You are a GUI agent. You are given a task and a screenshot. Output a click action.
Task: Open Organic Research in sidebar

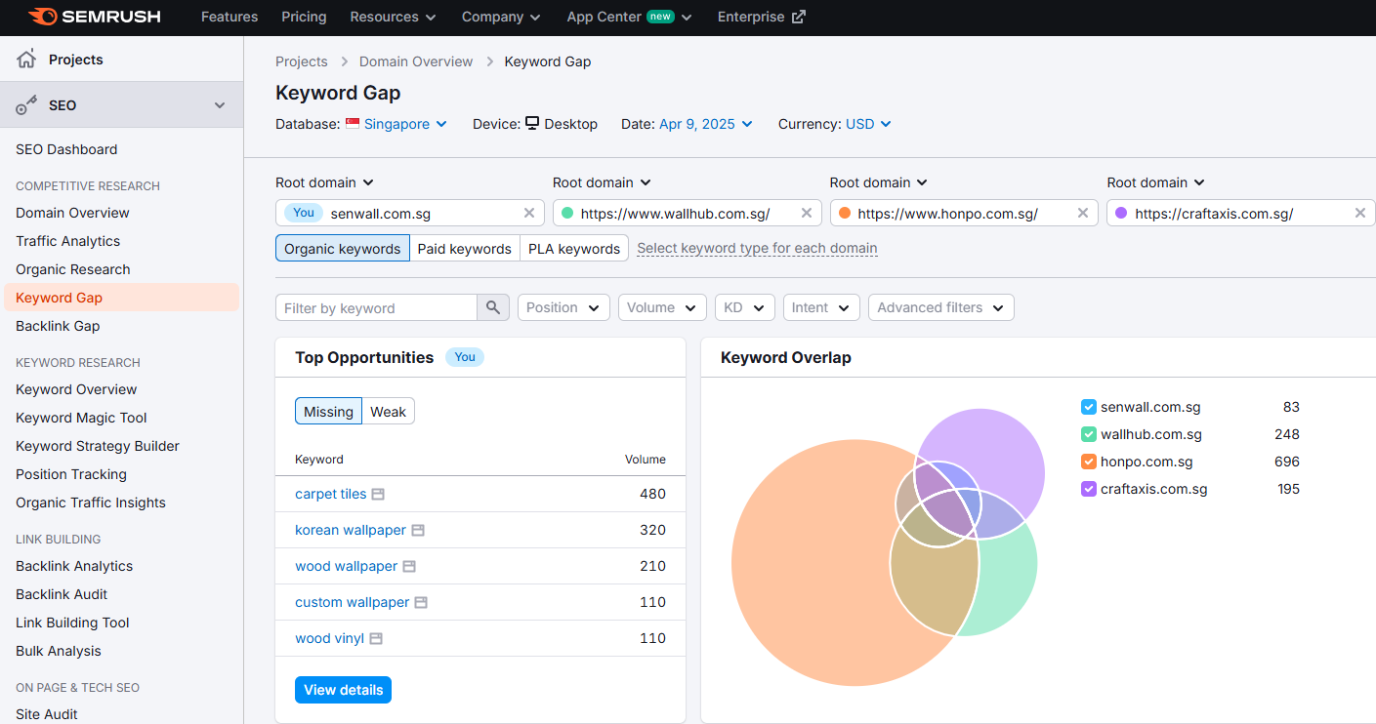point(72,269)
